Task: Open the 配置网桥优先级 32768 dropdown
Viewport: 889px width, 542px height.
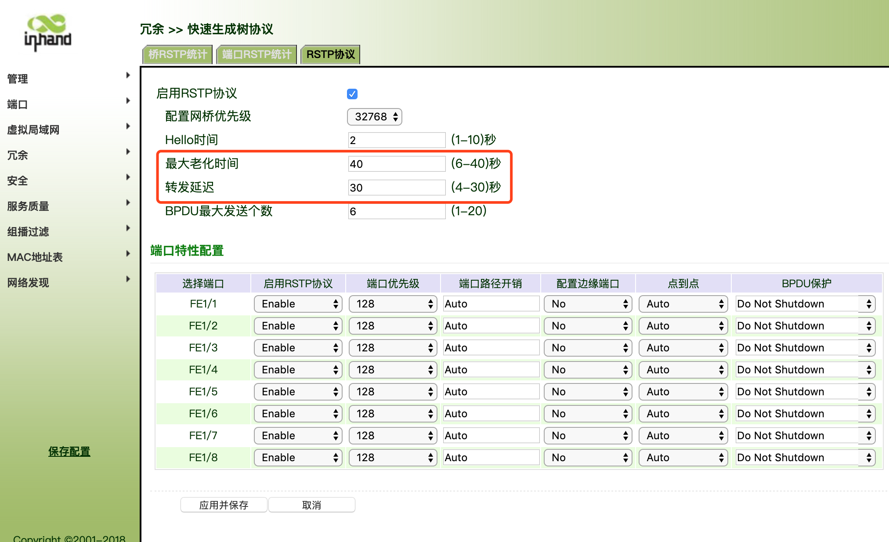Action: click(x=375, y=117)
